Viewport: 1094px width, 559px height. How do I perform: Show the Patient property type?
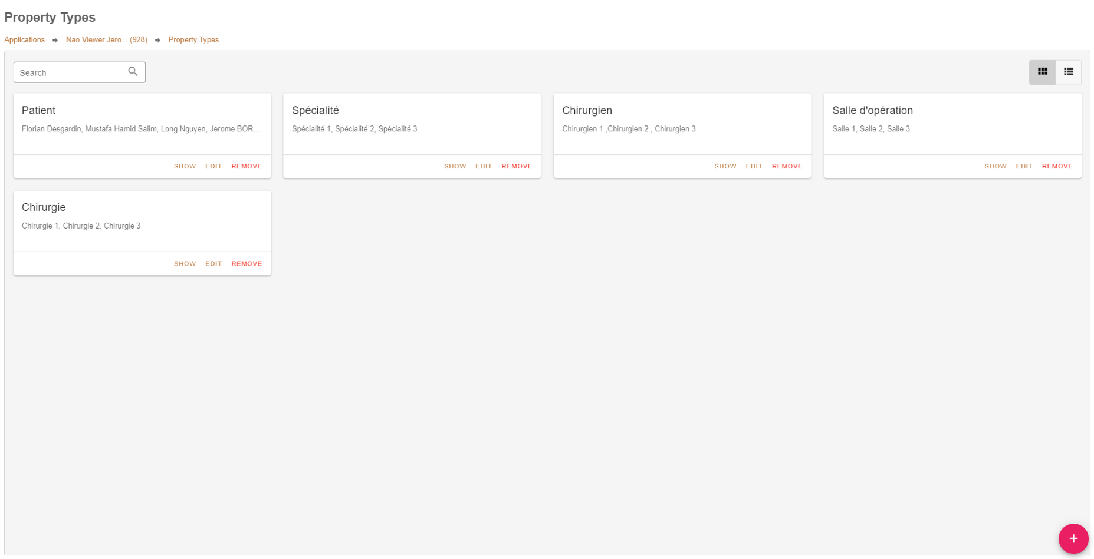tap(185, 166)
